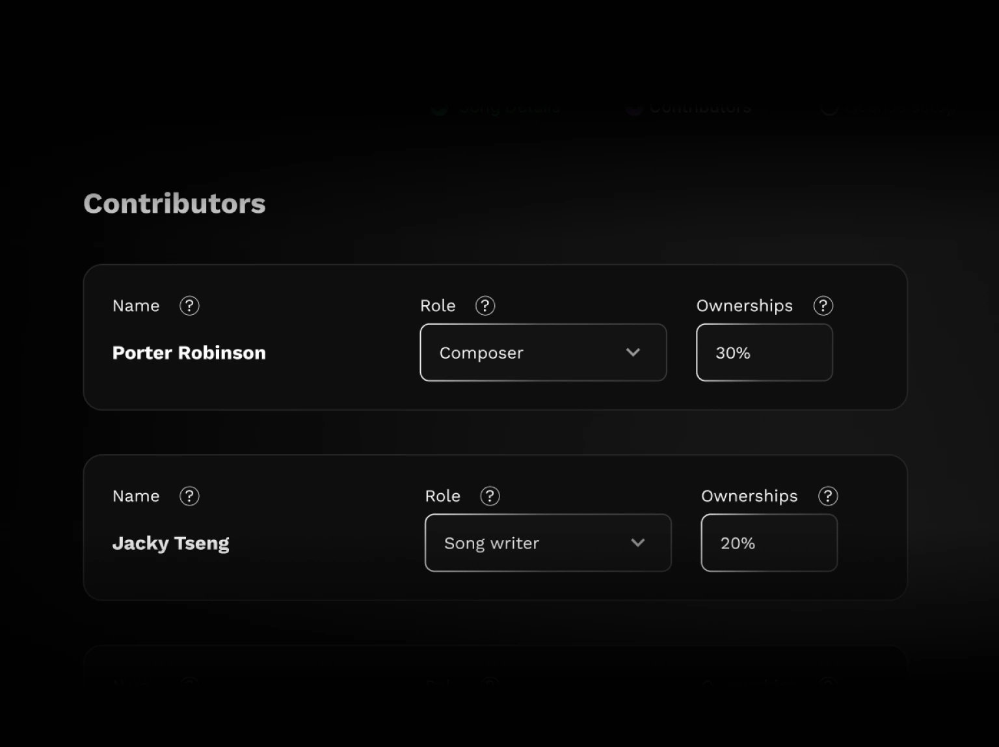999x747 pixels.
Task: Select the Porter Robinson contributor name
Action: [x=189, y=353]
